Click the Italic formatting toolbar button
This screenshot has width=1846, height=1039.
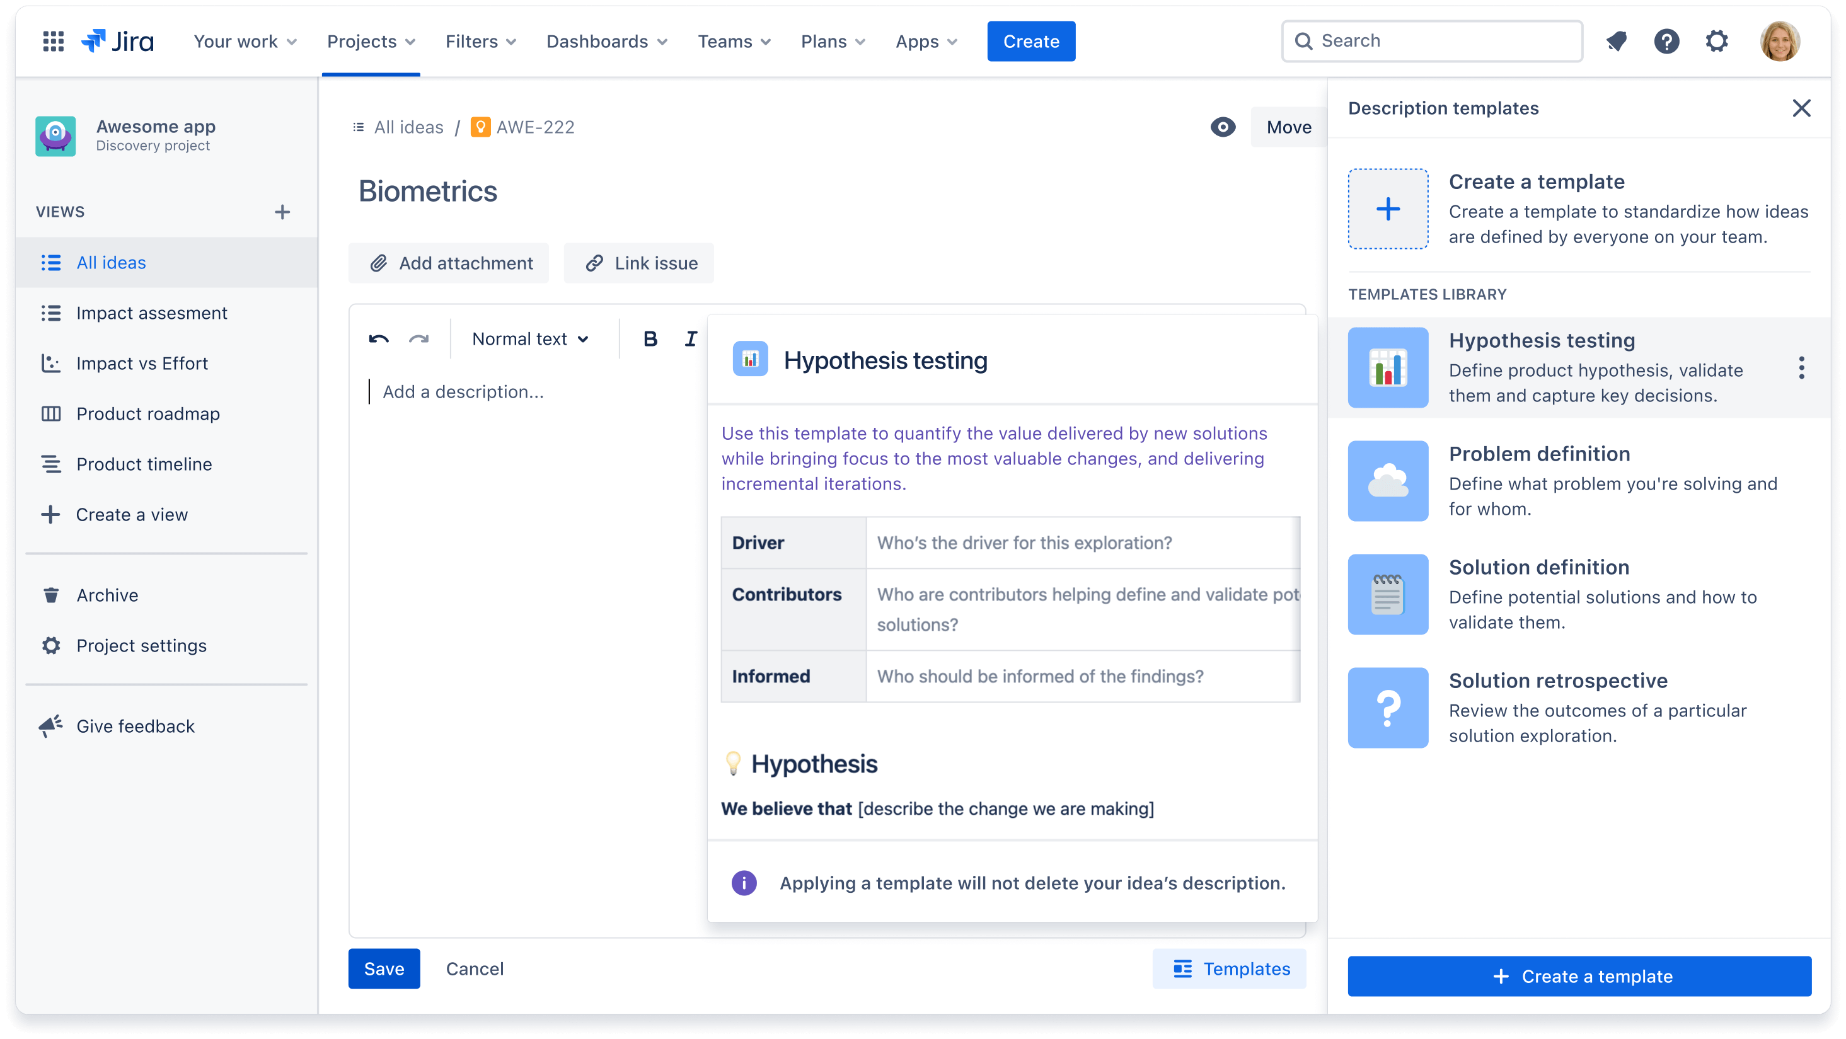[691, 340]
